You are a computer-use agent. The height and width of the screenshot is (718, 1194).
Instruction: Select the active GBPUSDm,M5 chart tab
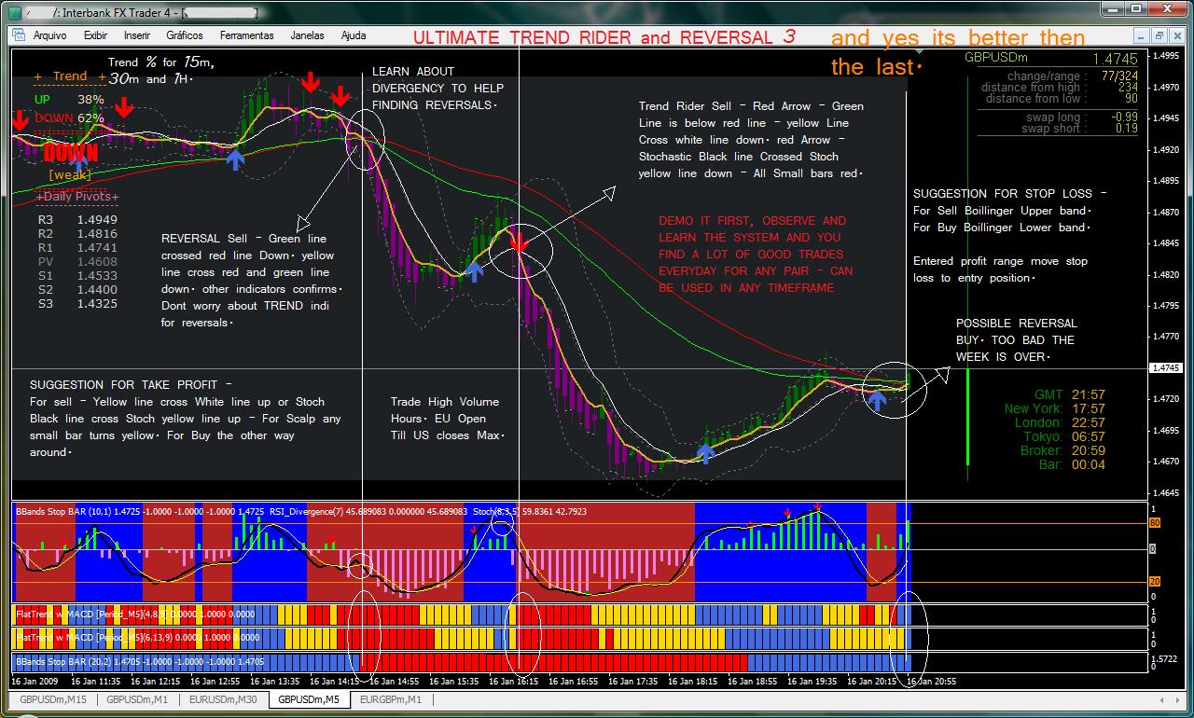coord(308,699)
